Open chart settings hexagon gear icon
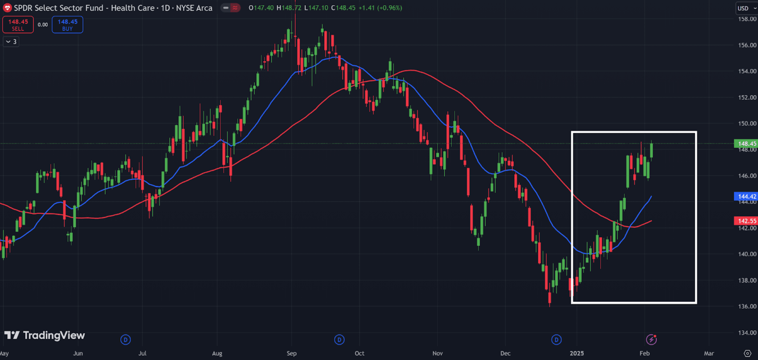Viewport: 758px width, 360px height. tap(747, 353)
